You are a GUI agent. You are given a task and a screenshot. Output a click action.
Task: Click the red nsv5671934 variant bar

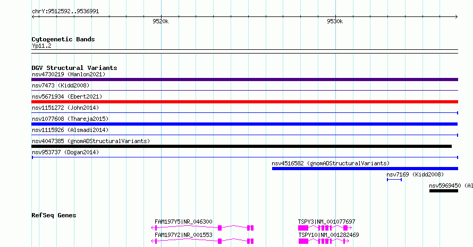[x=244, y=102]
